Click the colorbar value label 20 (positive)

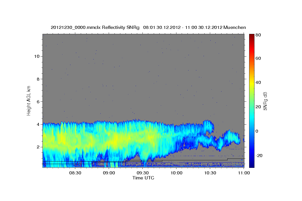click(258, 107)
